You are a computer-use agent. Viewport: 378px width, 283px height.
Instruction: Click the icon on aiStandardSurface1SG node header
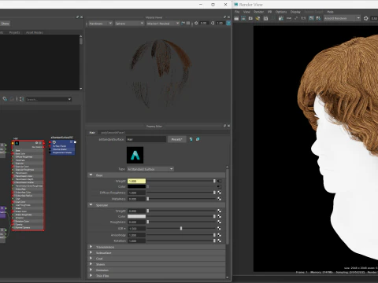pyautogui.click(x=54, y=142)
